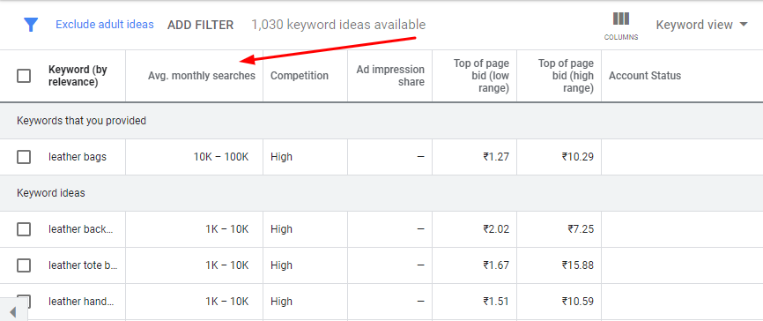Select the leather backpack keyword checkbox

(x=24, y=229)
